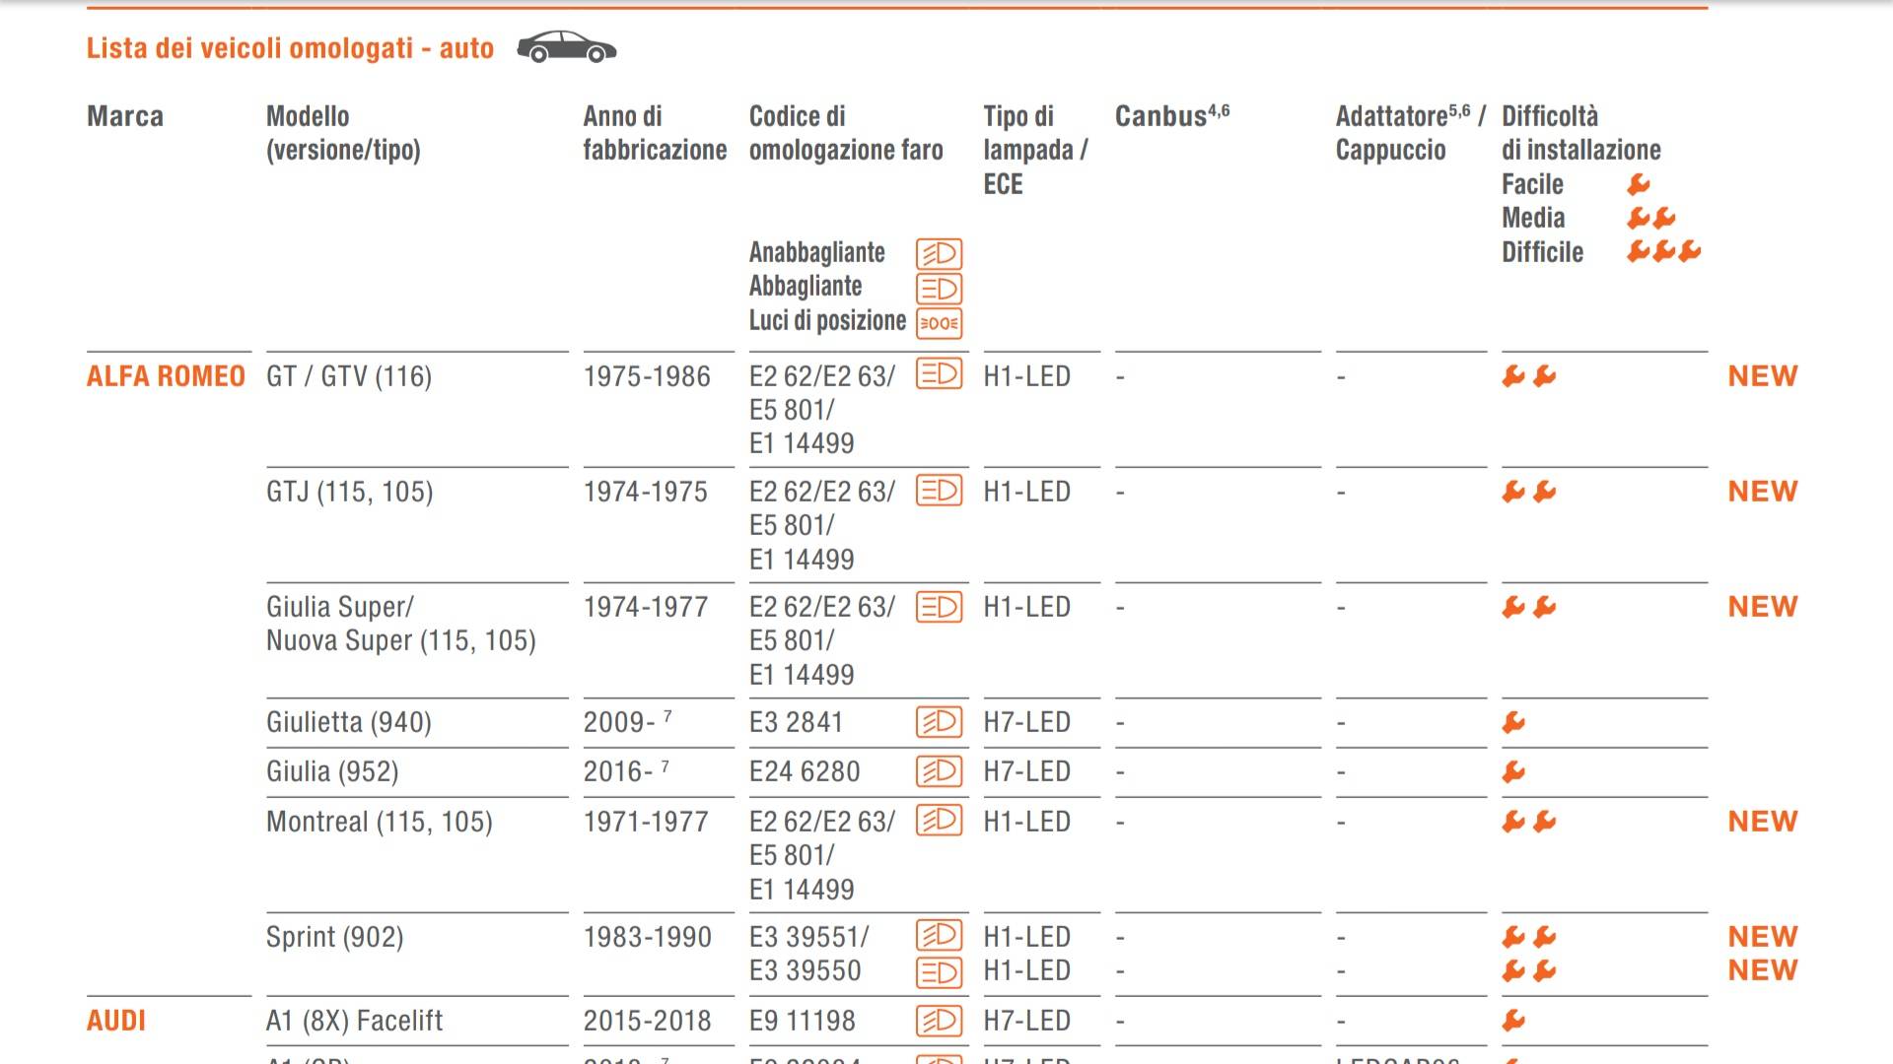Click the low-beam icon in Giulia (952) row
1893x1064 pixels.
pyautogui.click(x=939, y=771)
